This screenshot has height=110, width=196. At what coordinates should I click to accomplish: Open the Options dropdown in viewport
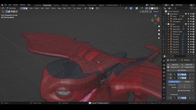click(x=157, y=12)
